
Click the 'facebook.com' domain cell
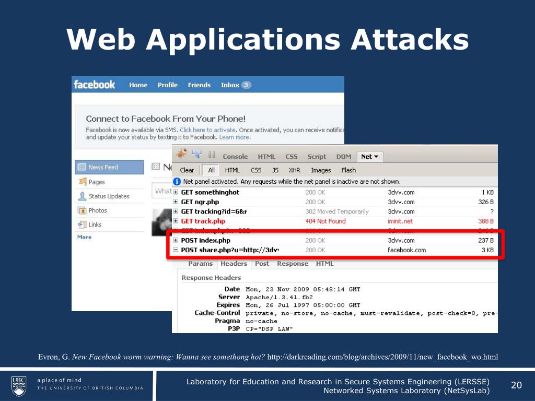click(406, 250)
